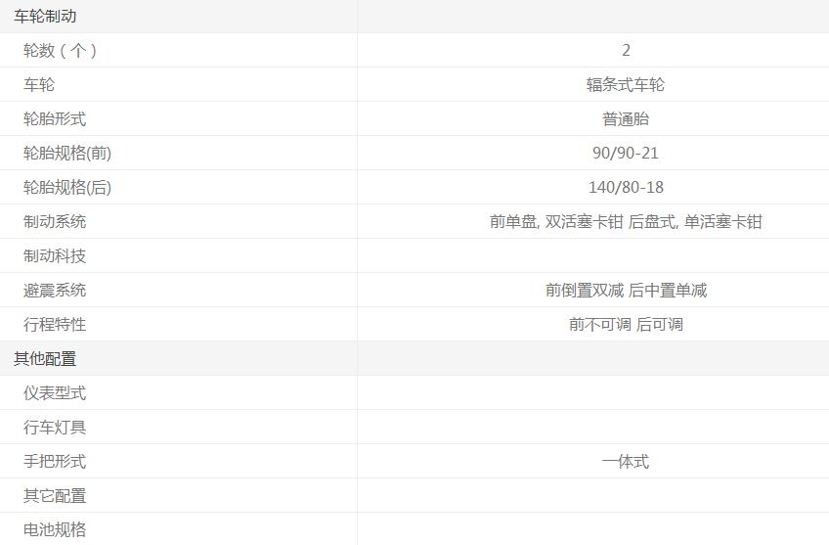Click the 普通胎 tire type value

point(626,119)
